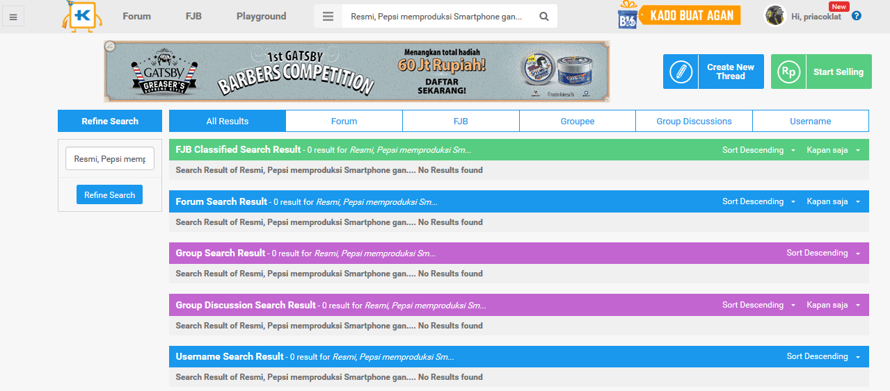Click No Results found under Username Search Result

click(450, 377)
